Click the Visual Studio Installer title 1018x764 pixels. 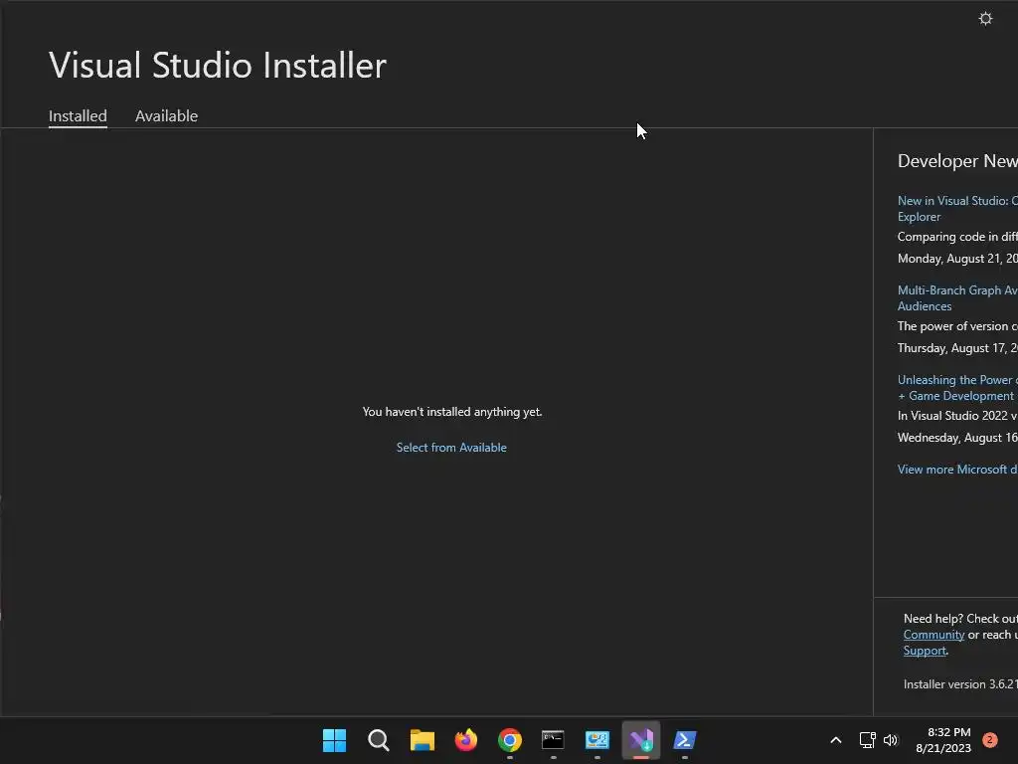click(218, 65)
